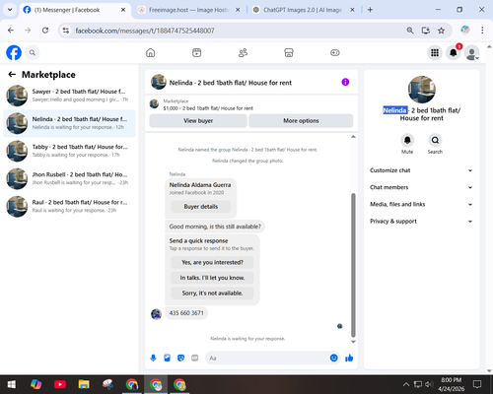Reload the page with refresh icon
The height and width of the screenshot is (394, 493).
click(x=45, y=31)
